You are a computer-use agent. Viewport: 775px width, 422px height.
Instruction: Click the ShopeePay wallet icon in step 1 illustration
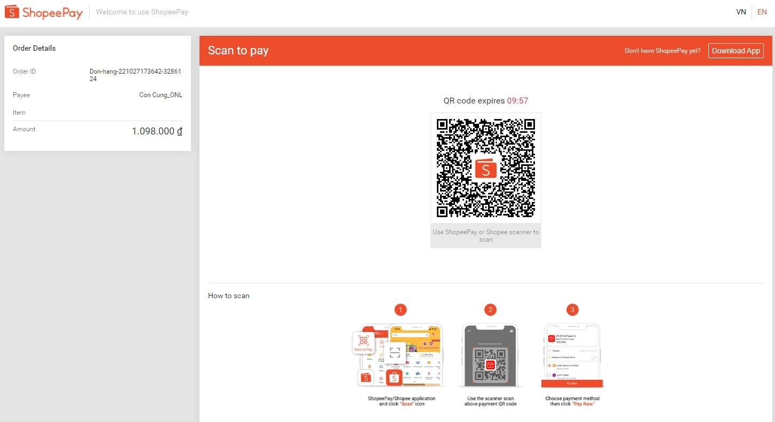(x=366, y=378)
